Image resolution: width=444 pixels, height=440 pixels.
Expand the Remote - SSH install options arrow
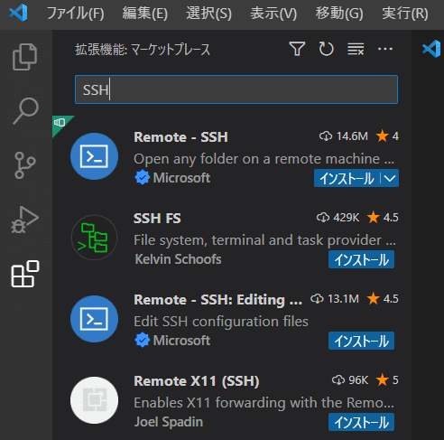[x=390, y=178]
